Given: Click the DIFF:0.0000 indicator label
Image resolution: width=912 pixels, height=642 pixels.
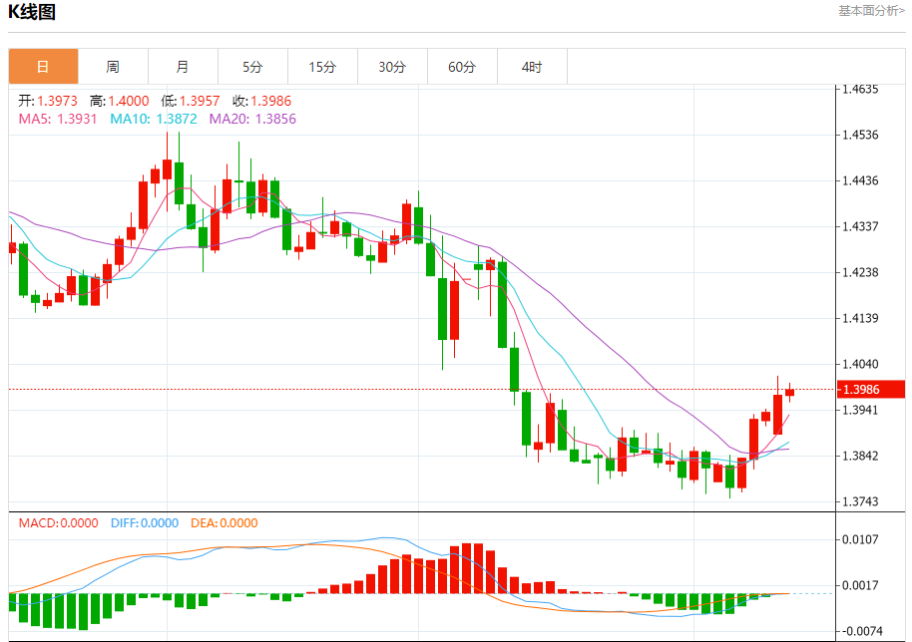Looking at the screenshot, I should click(145, 523).
